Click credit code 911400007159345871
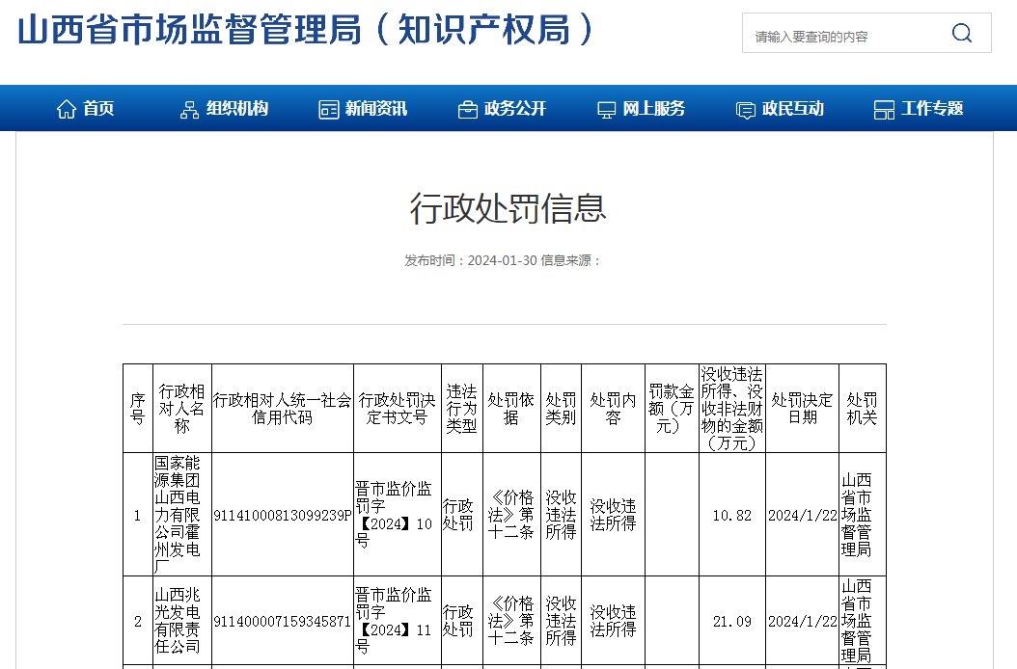Image resolution: width=1017 pixels, height=669 pixels. pyautogui.click(x=282, y=621)
